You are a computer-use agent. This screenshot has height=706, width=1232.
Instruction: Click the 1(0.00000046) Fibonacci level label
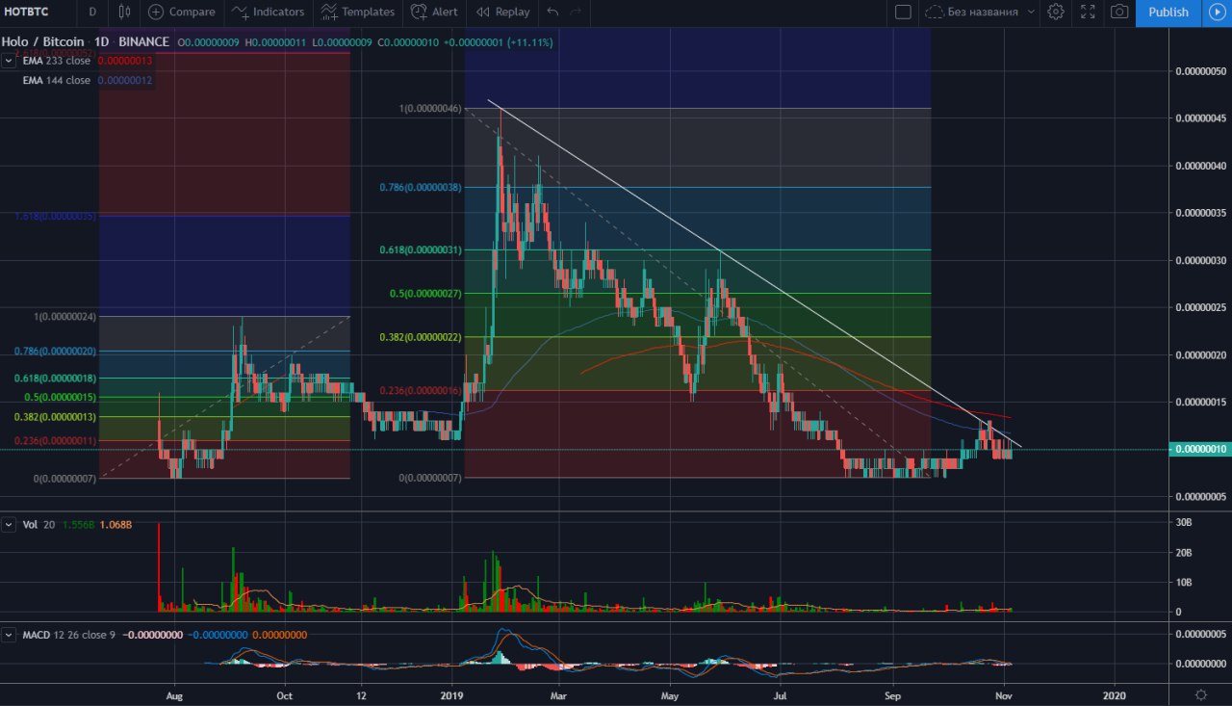point(431,109)
